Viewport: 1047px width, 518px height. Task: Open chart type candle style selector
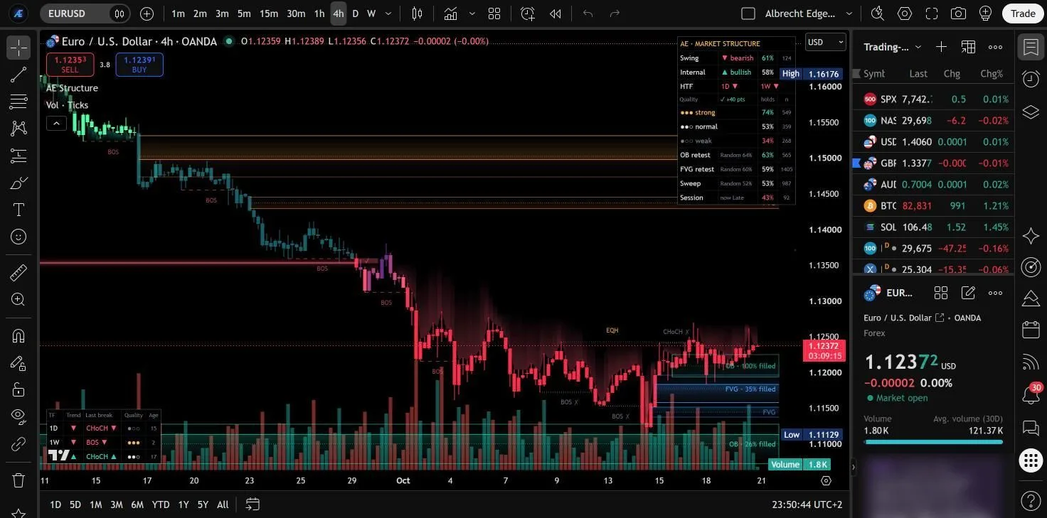[418, 14]
